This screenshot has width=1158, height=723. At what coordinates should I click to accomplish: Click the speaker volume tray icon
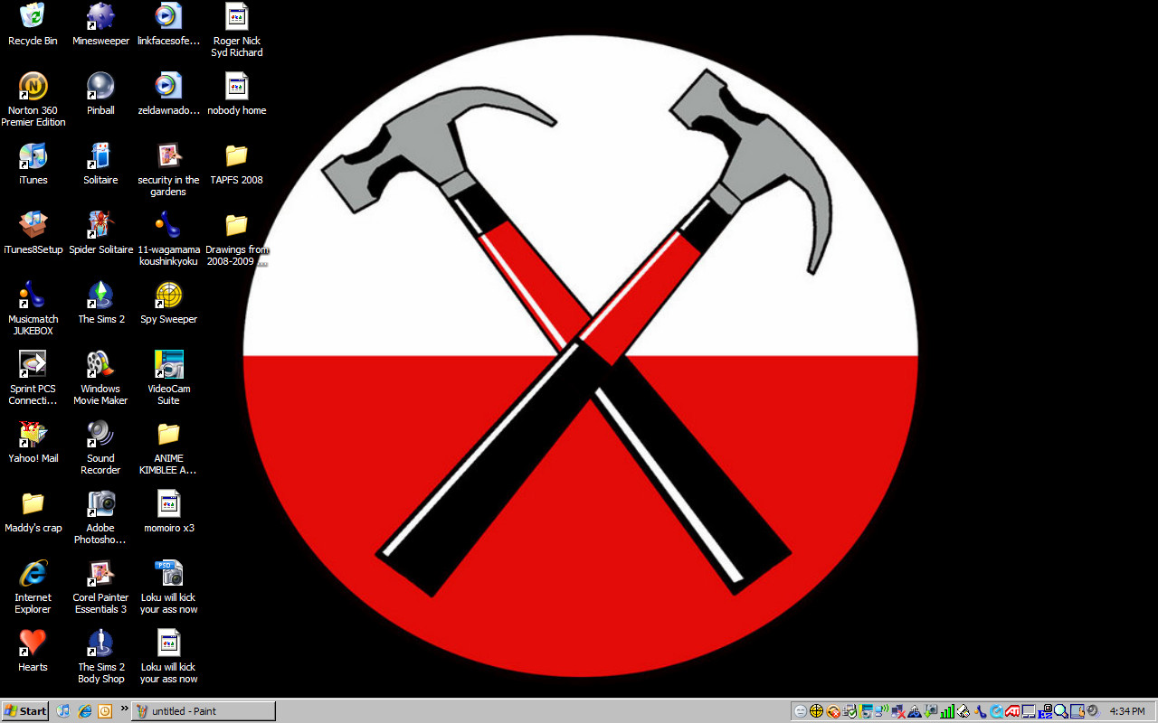[1093, 711]
